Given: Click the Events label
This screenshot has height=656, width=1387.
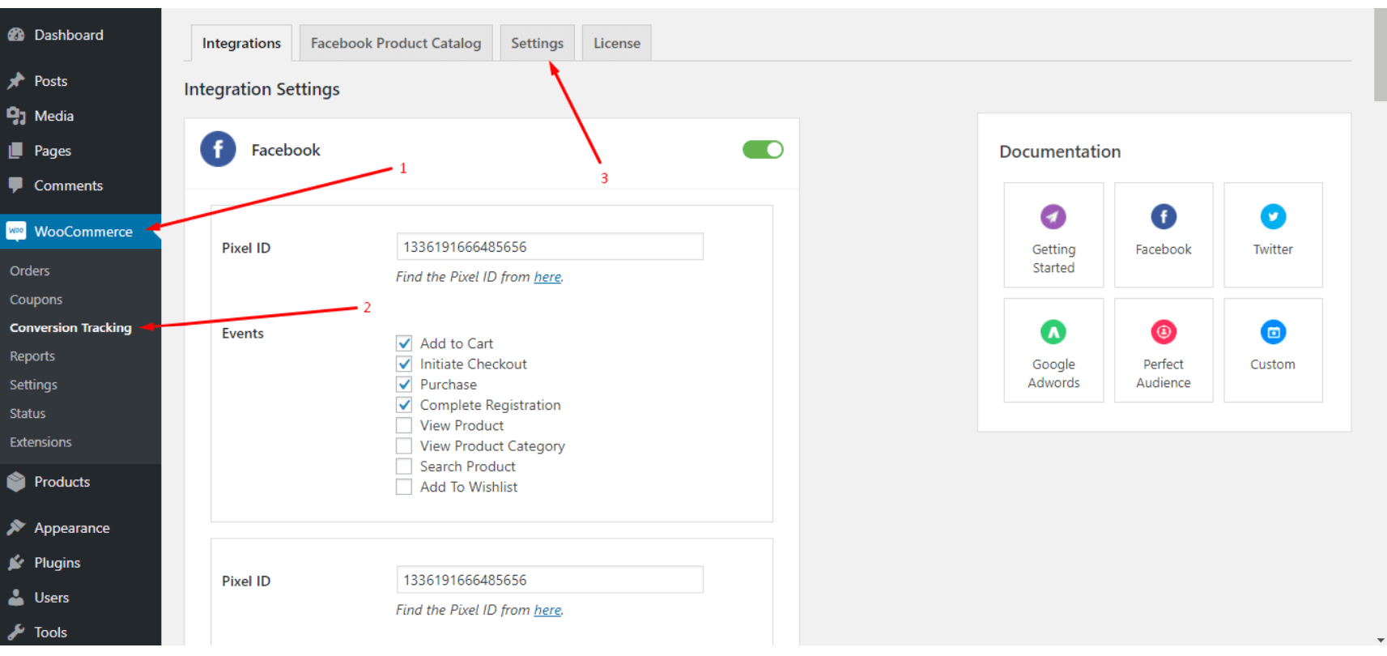Looking at the screenshot, I should click(x=243, y=333).
